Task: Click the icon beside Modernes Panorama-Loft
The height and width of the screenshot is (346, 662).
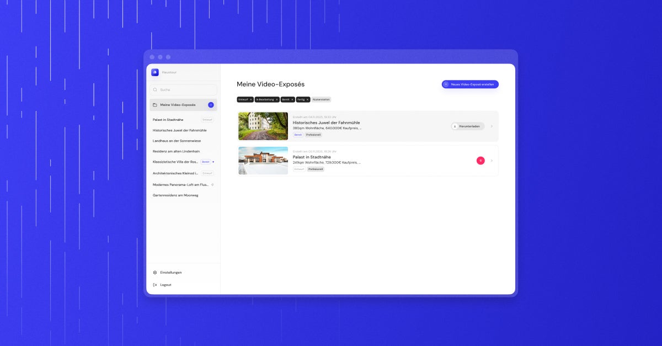Action: click(x=212, y=184)
